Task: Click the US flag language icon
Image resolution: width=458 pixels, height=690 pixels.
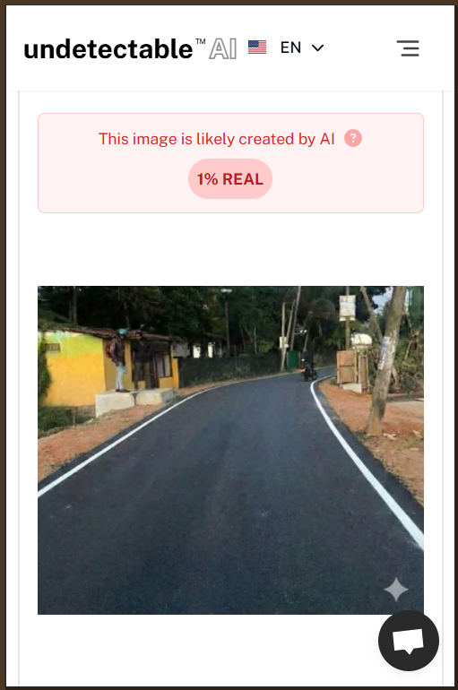Action: pos(257,47)
